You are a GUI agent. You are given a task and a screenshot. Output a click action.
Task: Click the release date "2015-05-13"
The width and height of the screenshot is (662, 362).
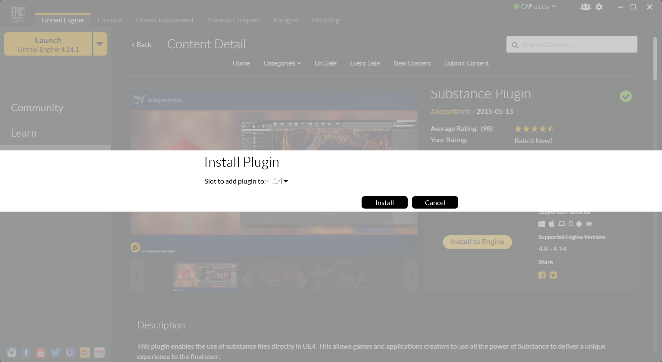495,111
